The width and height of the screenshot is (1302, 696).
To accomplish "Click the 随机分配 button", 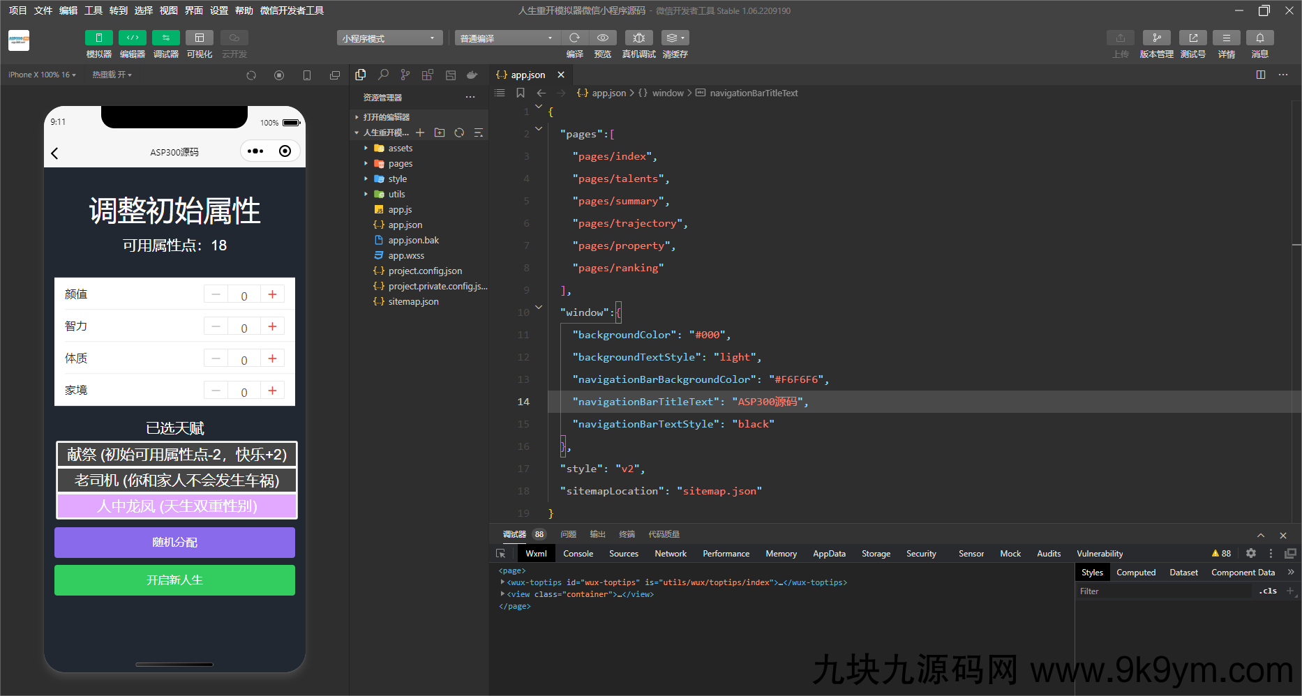I will [x=174, y=543].
